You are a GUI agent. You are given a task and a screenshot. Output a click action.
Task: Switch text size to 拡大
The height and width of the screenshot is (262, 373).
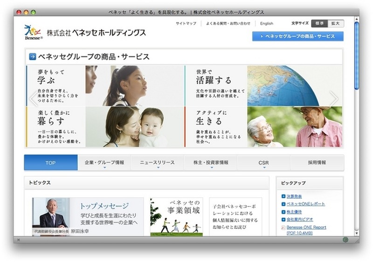point(335,23)
